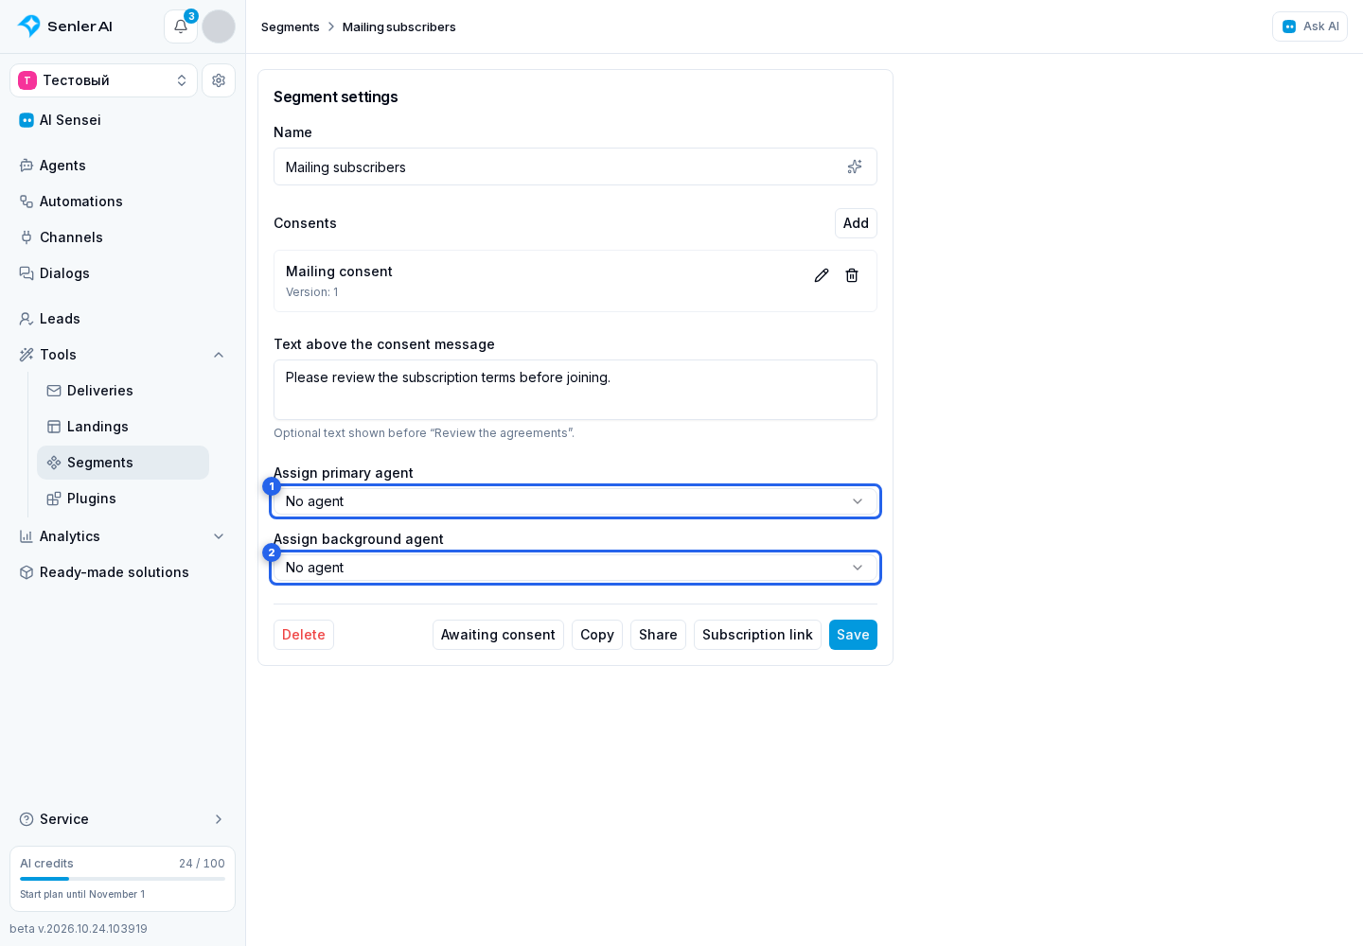Select Deliveries under Tools
The image size is (1363, 946).
click(123, 391)
